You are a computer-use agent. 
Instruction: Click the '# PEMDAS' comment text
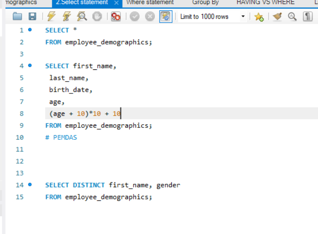tap(61, 137)
